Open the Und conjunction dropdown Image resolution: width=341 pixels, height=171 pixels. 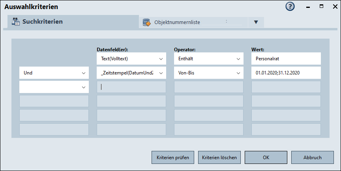pos(54,73)
